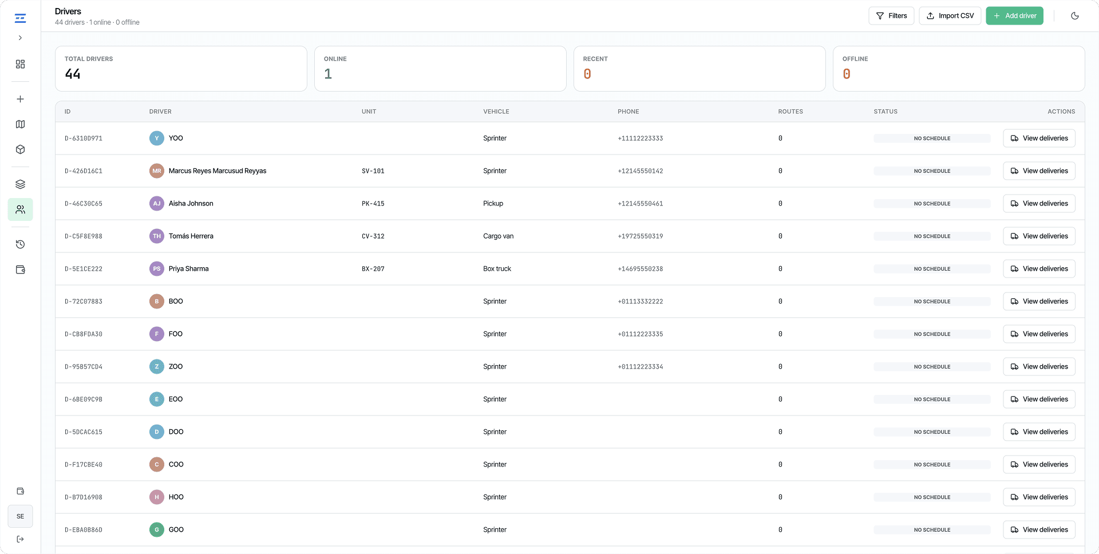This screenshot has height=554, width=1099.
Task: Click the Phone column header
Action: 628,112
